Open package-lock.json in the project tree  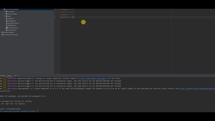coord(13,23)
